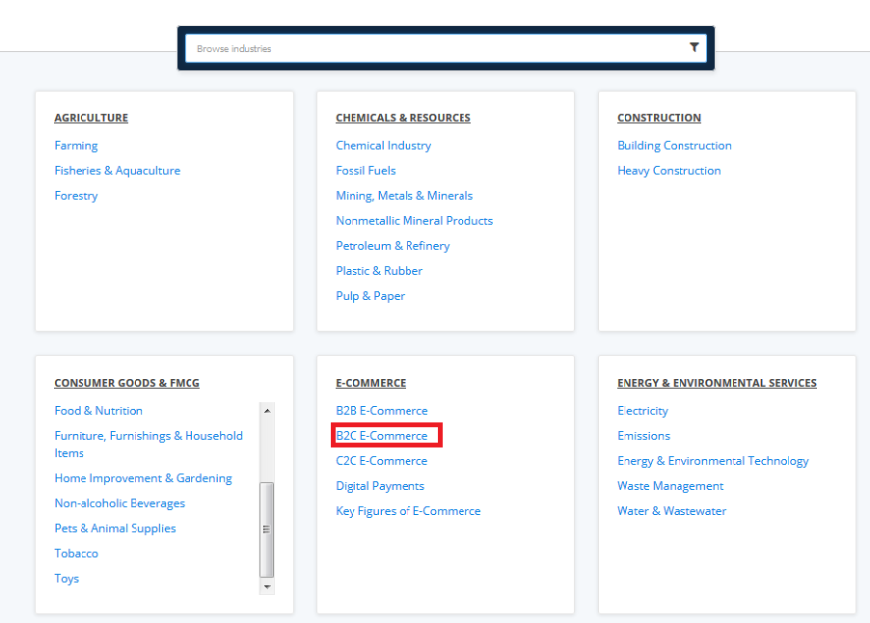The height and width of the screenshot is (623, 870).
Task: Click the filter funnel icon in search box
Action: (x=693, y=47)
